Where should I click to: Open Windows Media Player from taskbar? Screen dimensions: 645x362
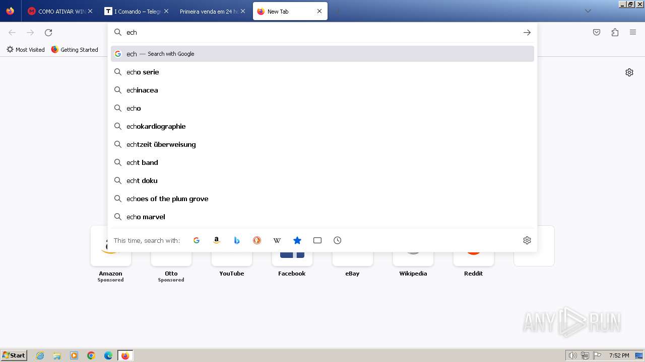[x=74, y=355]
